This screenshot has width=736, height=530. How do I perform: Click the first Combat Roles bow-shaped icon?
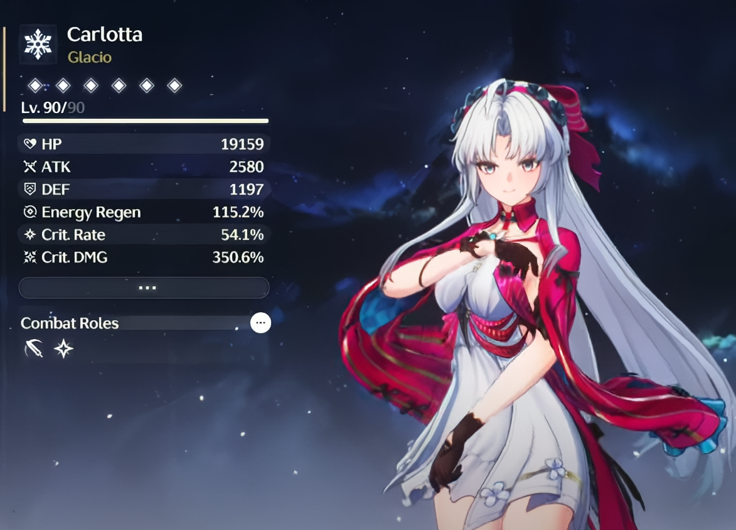tap(34, 349)
